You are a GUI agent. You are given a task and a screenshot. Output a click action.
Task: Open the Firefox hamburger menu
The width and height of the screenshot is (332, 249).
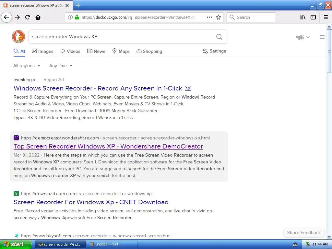click(x=326, y=17)
